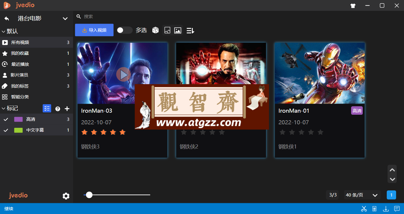Open the help question mark icon
Screen dimensions: 404x214
click(x=58, y=109)
